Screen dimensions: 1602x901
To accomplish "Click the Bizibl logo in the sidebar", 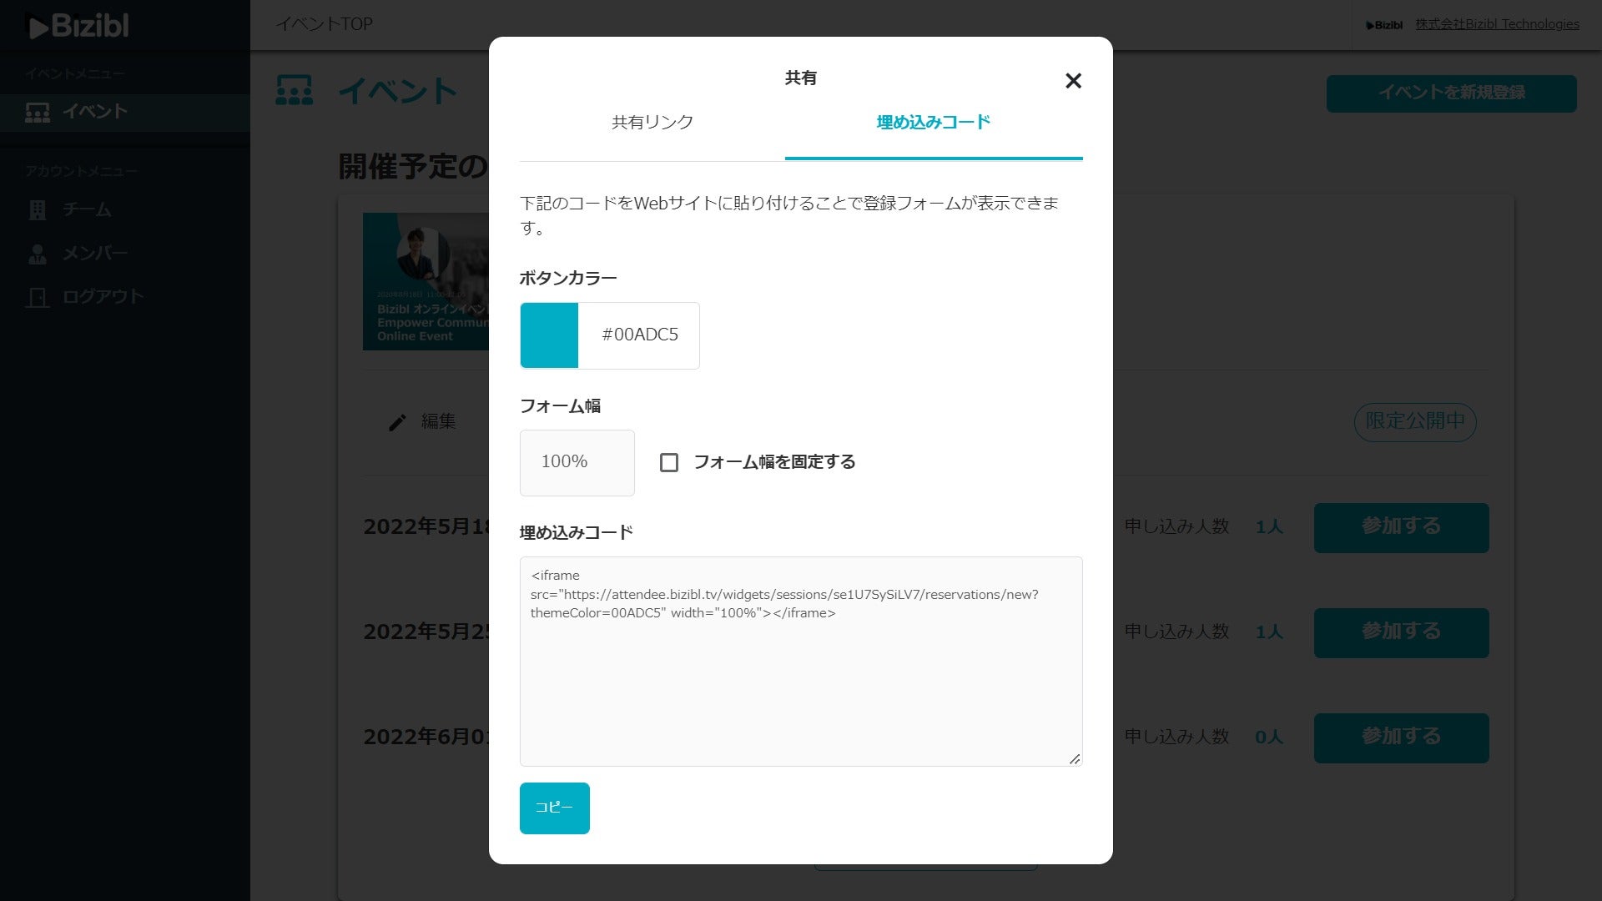I will pyautogui.click(x=78, y=26).
